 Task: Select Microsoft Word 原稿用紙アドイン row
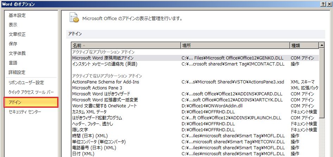pyautogui.click(x=195, y=58)
